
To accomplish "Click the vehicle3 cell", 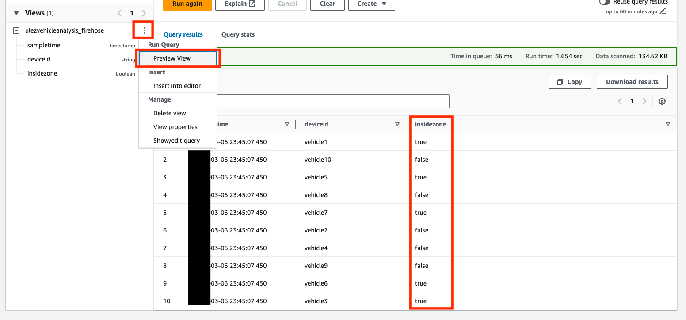I will tap(316, 301).
